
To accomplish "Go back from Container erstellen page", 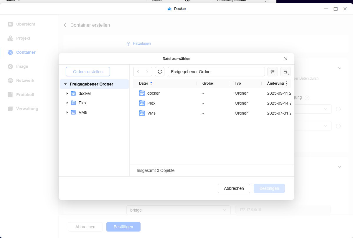I will 65,25.
